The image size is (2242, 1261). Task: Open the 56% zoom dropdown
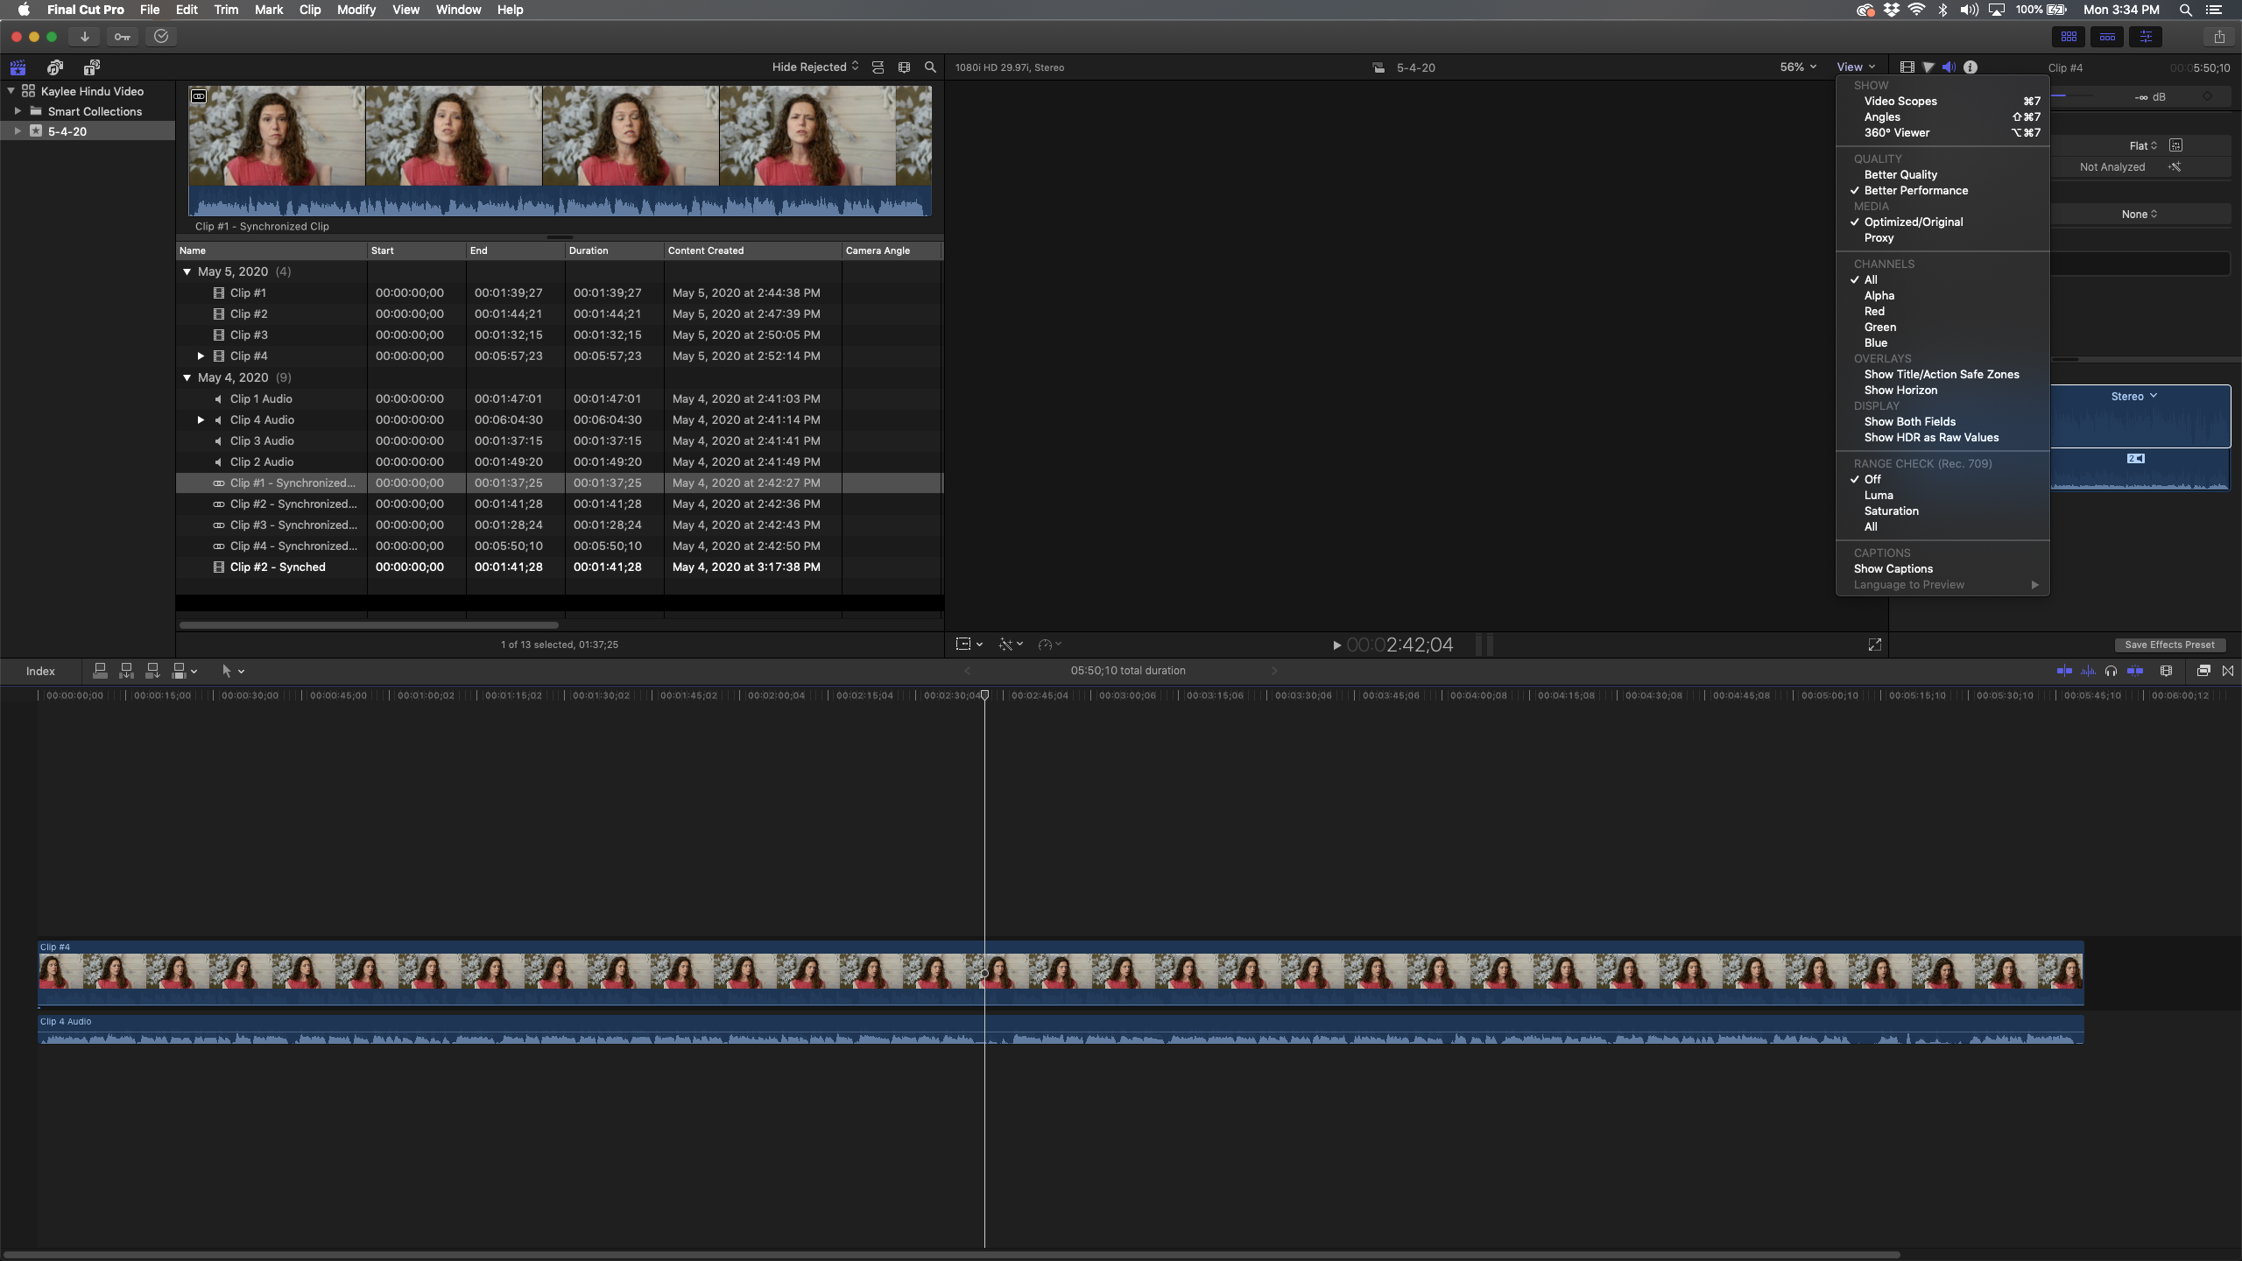click(1797, 67)
